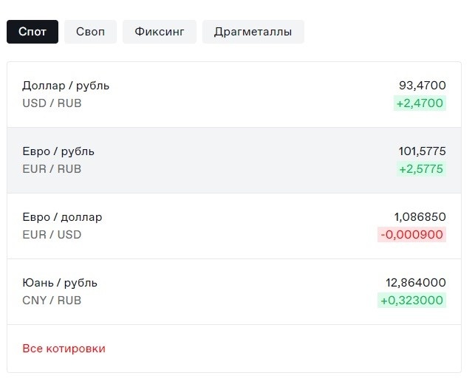Open the Фиксинг tab
Image resolution: width=475 pixels, height=387 pixels.
coord(160,32)
